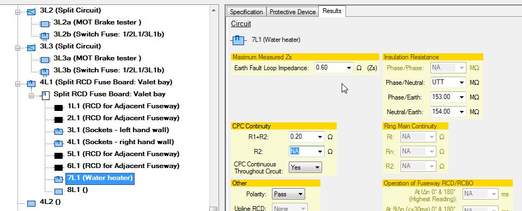Open the Phase/Earth insulation dropdown

[x=462, y=97]
